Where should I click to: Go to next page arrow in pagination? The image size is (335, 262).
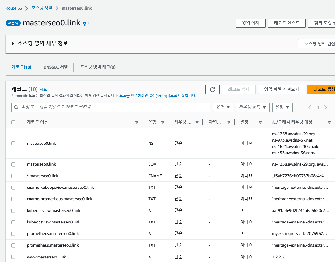point(326,107)
